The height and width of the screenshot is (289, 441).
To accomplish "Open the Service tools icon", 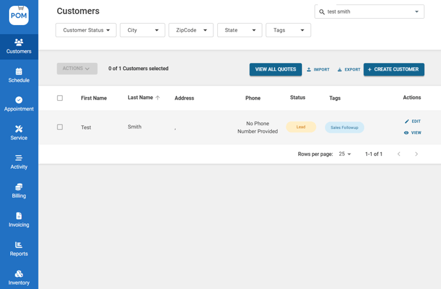I will pyautogui.click(x=19, y=129).
